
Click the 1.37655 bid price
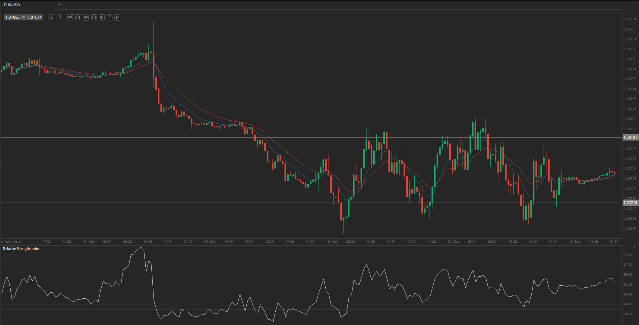[x=13, y=17]
